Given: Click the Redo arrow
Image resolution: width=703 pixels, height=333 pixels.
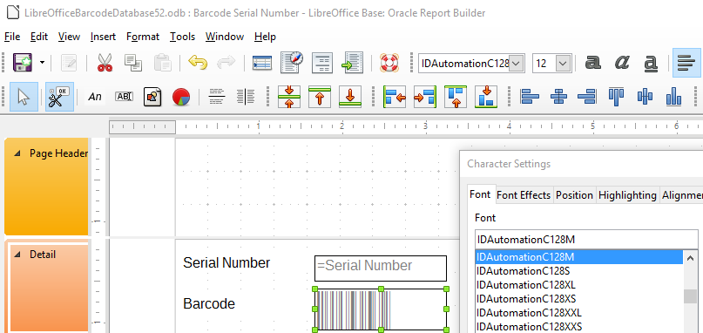Looking at the screenshot, I should (226, 63).
